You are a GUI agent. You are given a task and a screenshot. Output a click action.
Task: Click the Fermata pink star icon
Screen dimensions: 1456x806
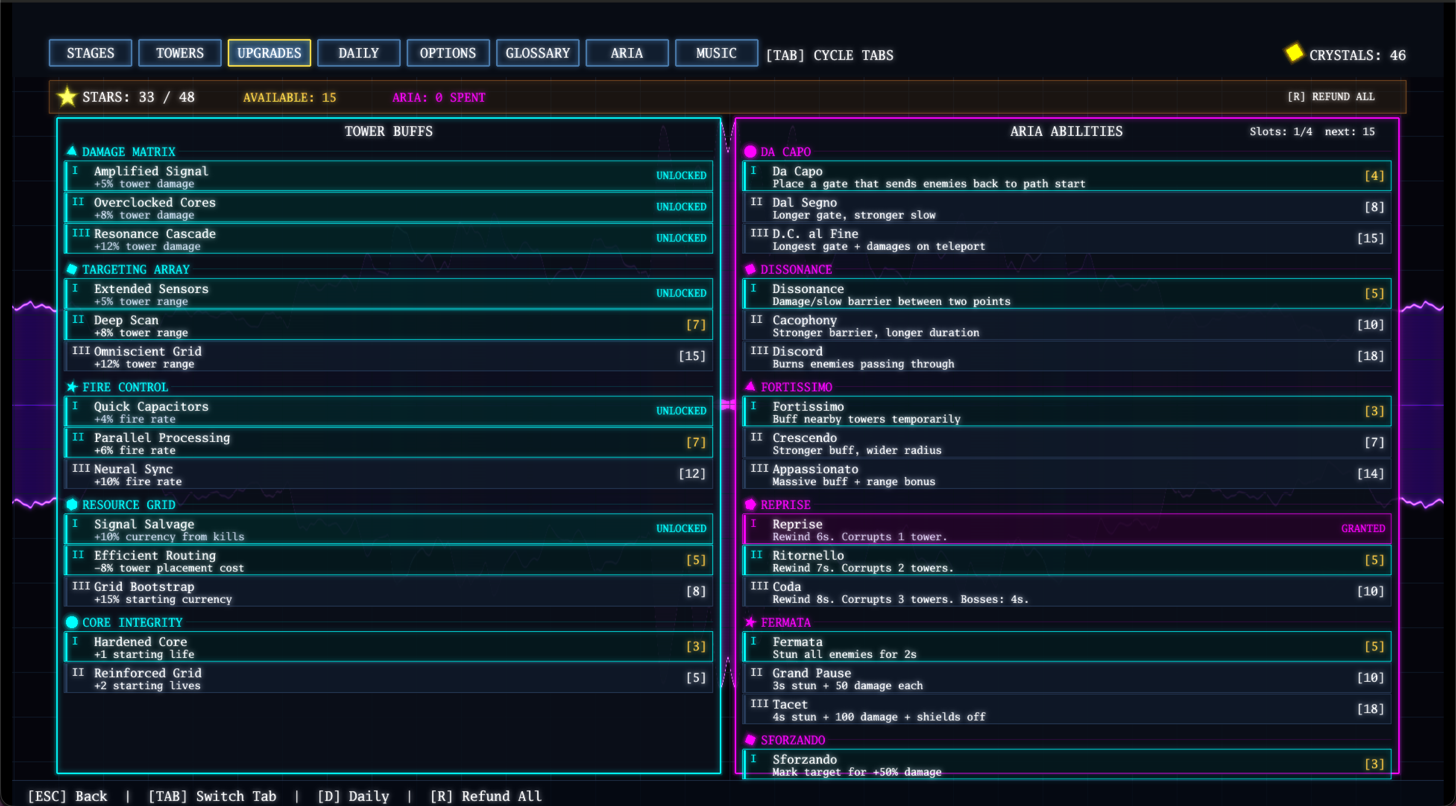click(x=750, y=622)
